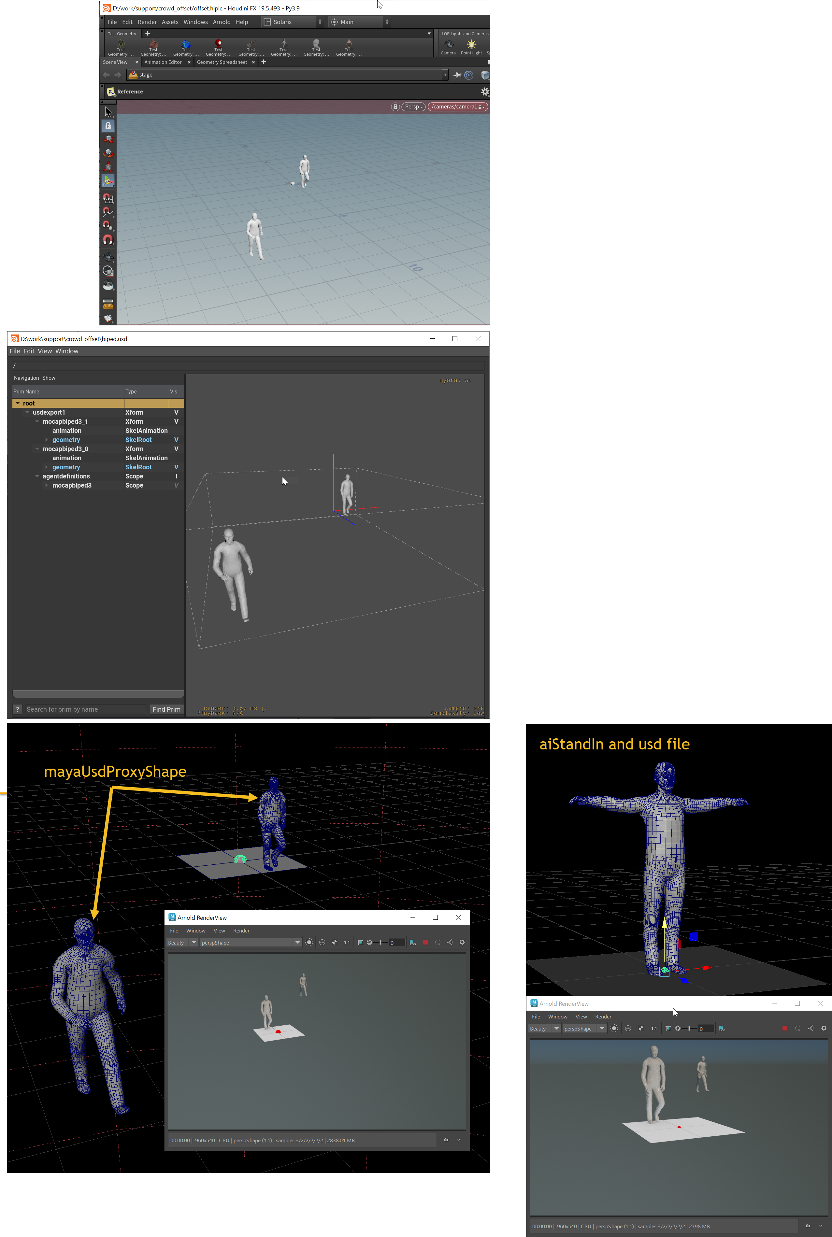Select the Rotate tool in the viewport toolbar
This screenshot has height=1237, width=832.
tap(108, 153)
